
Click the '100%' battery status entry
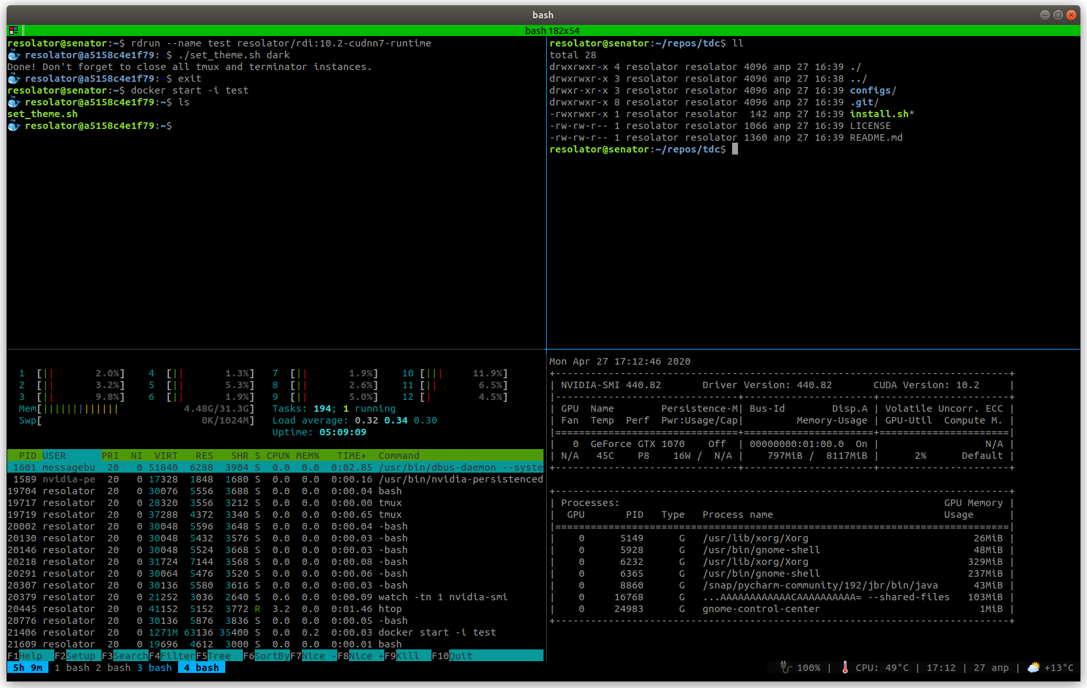click(x=808, y=668)
